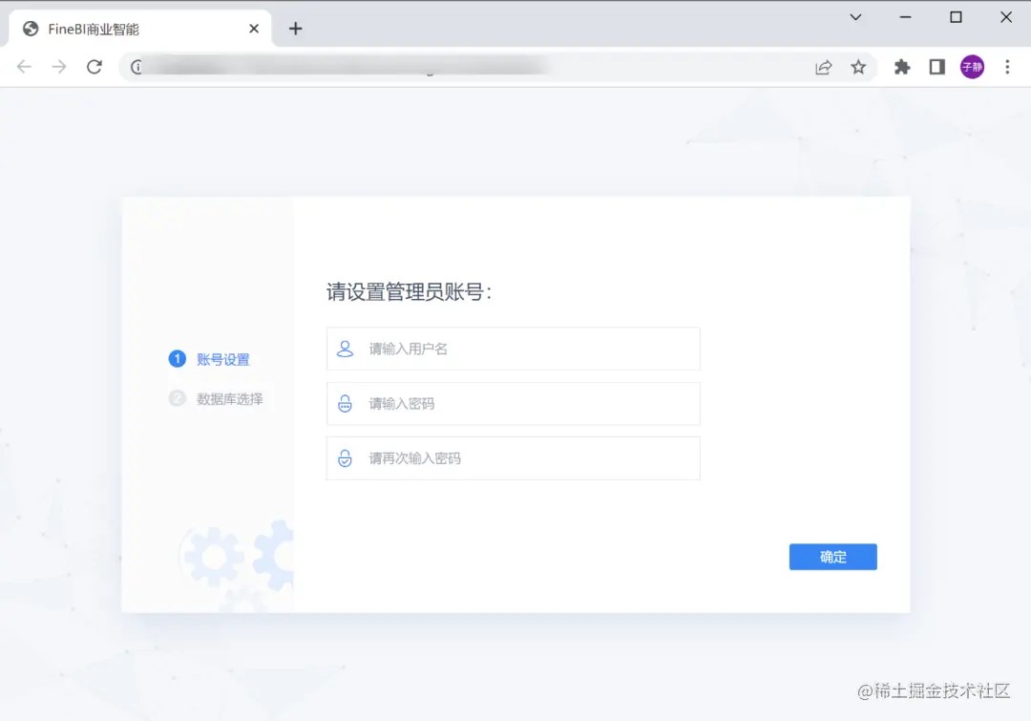Select the 账号设置 step label
The width and height of the screenshot is (1031, 721).
click(224, 359)
